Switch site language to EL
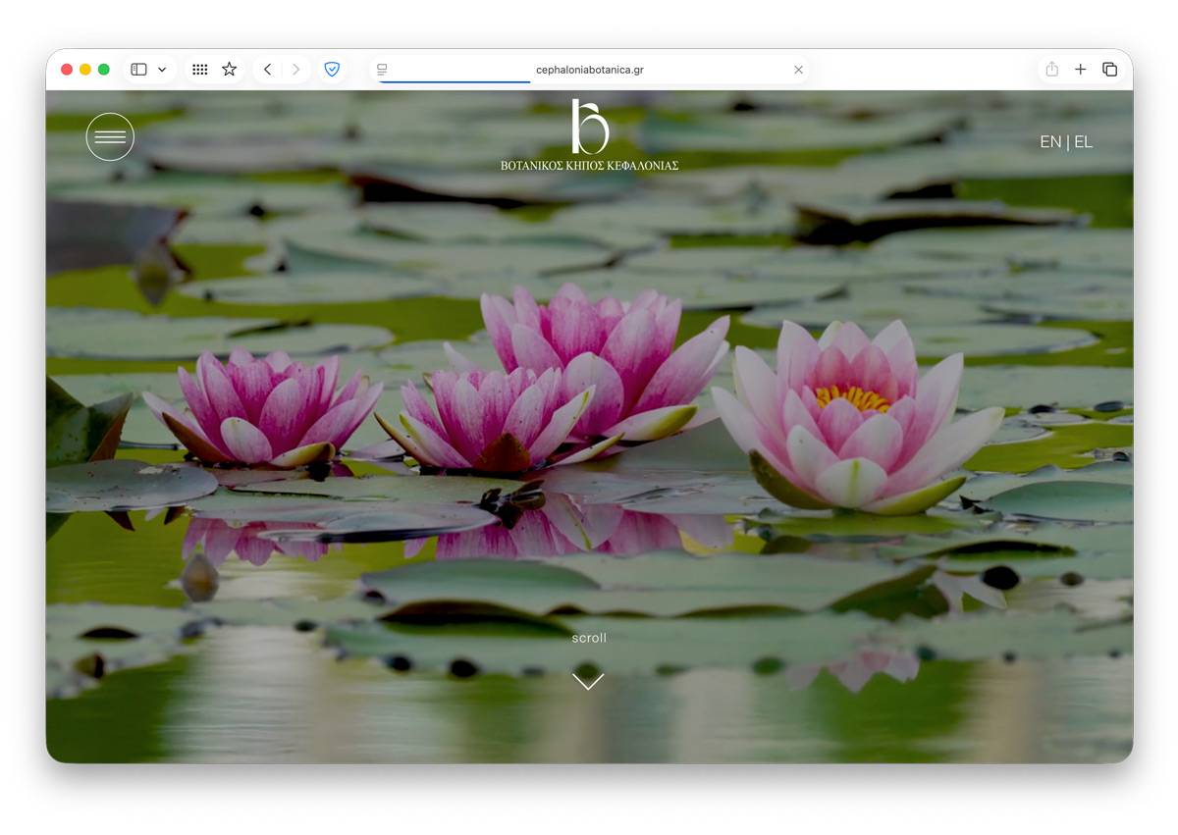Viewport: 1178px width, 835px height. [x=1083, y=142]
